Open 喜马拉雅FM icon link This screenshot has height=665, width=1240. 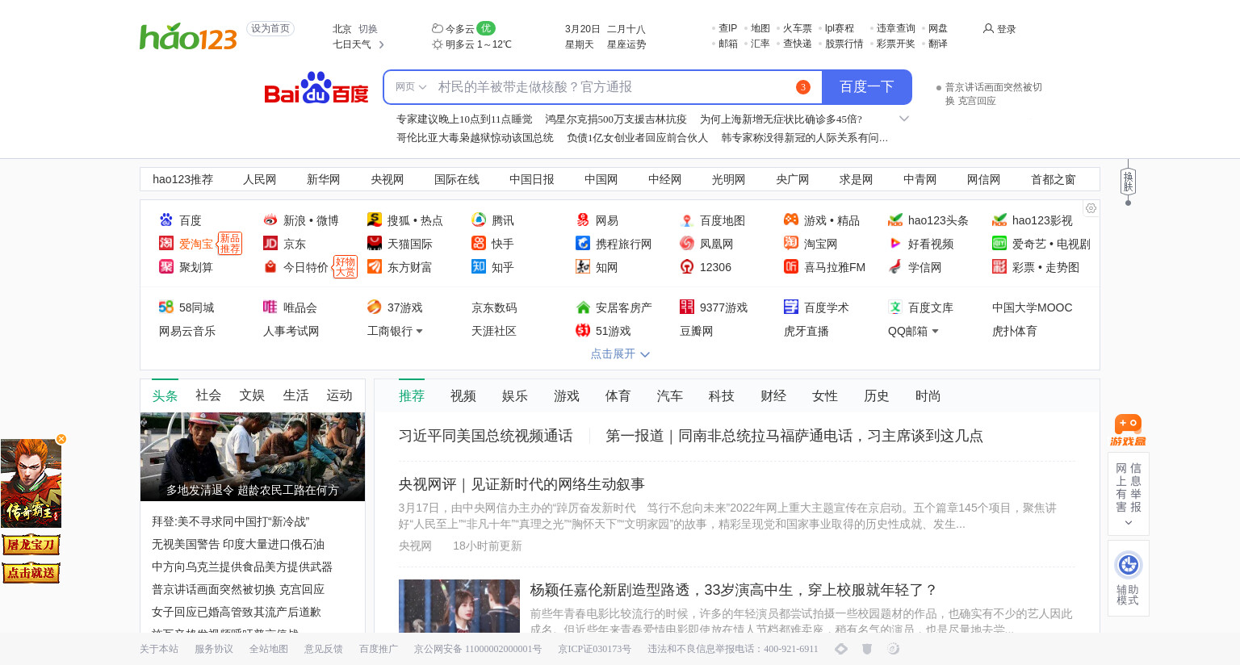coord(791,266)
